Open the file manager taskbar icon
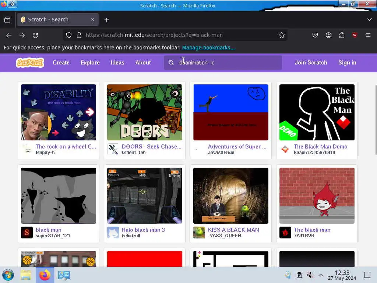 tap(25, 275)
